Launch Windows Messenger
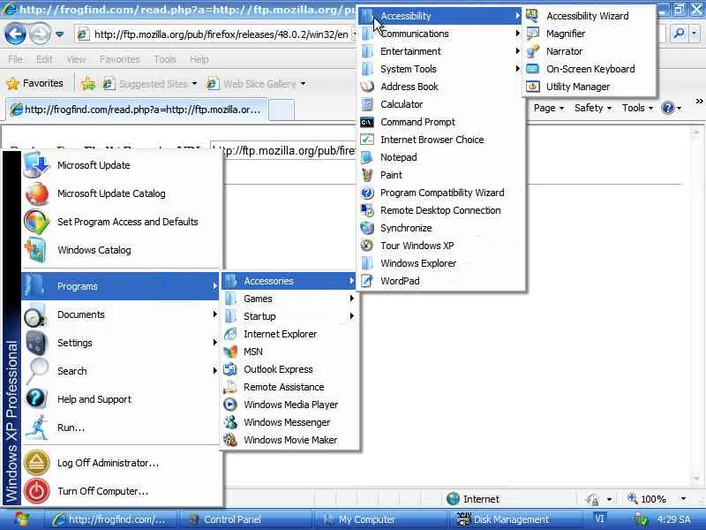Screen dimensions: 706x530 [289, 422]
